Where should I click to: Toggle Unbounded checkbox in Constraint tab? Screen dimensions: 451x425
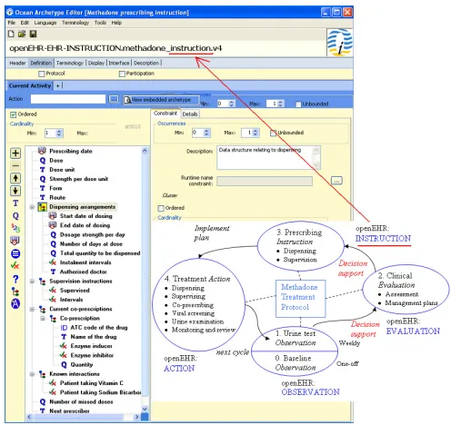273,133
